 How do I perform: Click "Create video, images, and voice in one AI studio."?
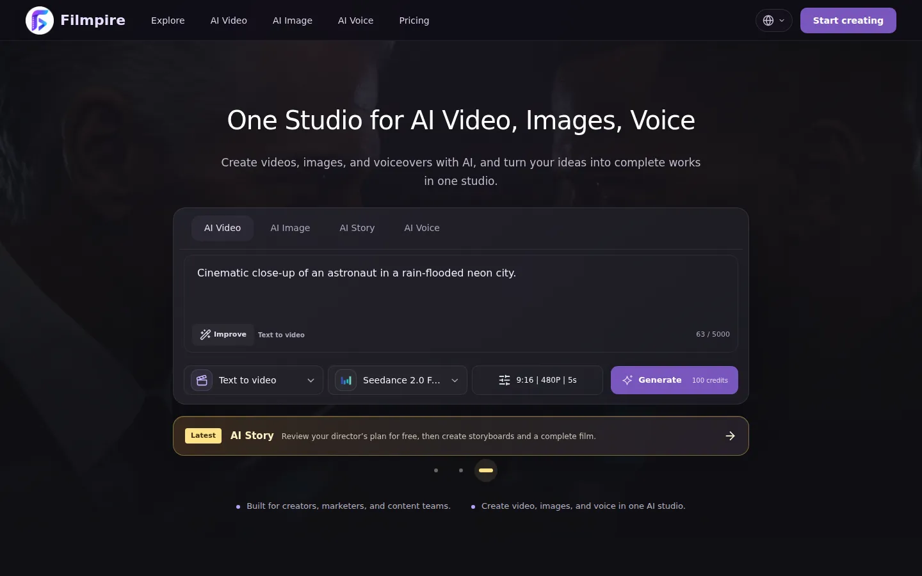point(583,506)
